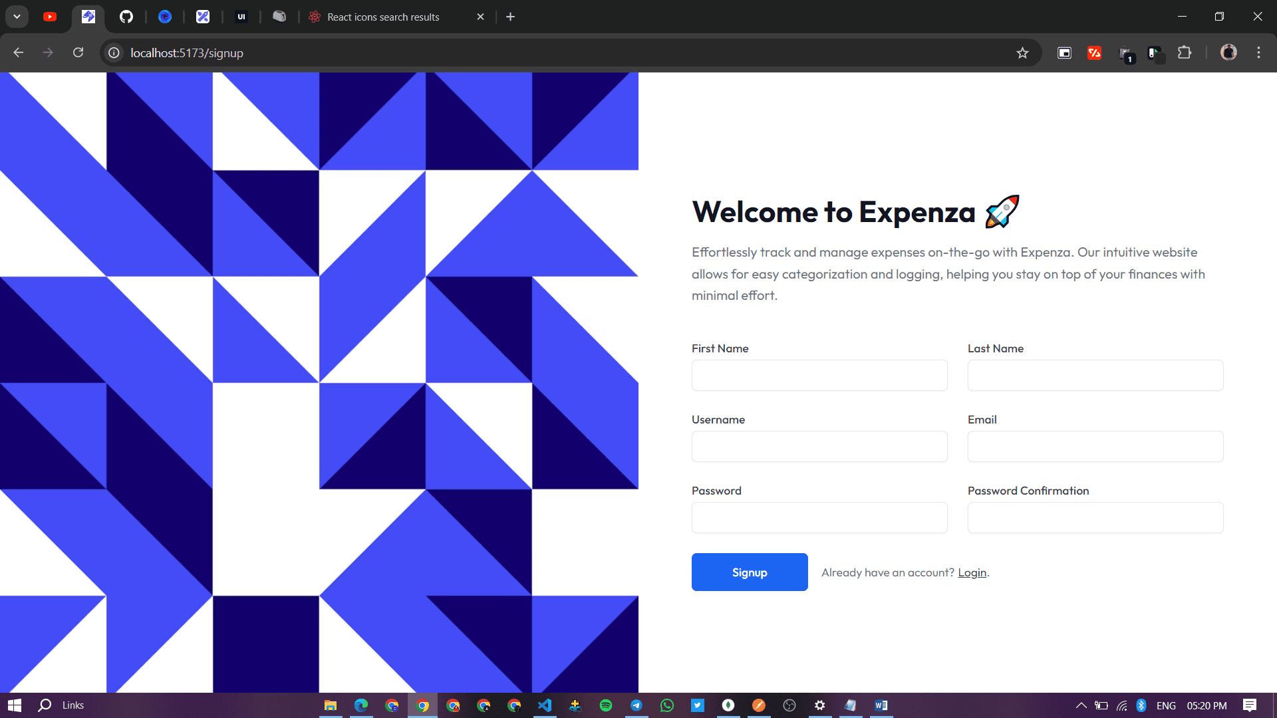Open the red code-style extension icon in toolbar
The image size is (1277, 718).
pyautogui.click(x=1095, y=53)
